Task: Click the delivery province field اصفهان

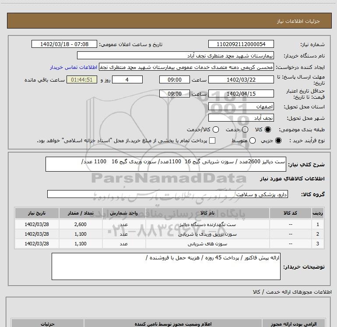Action: (241, 107)
